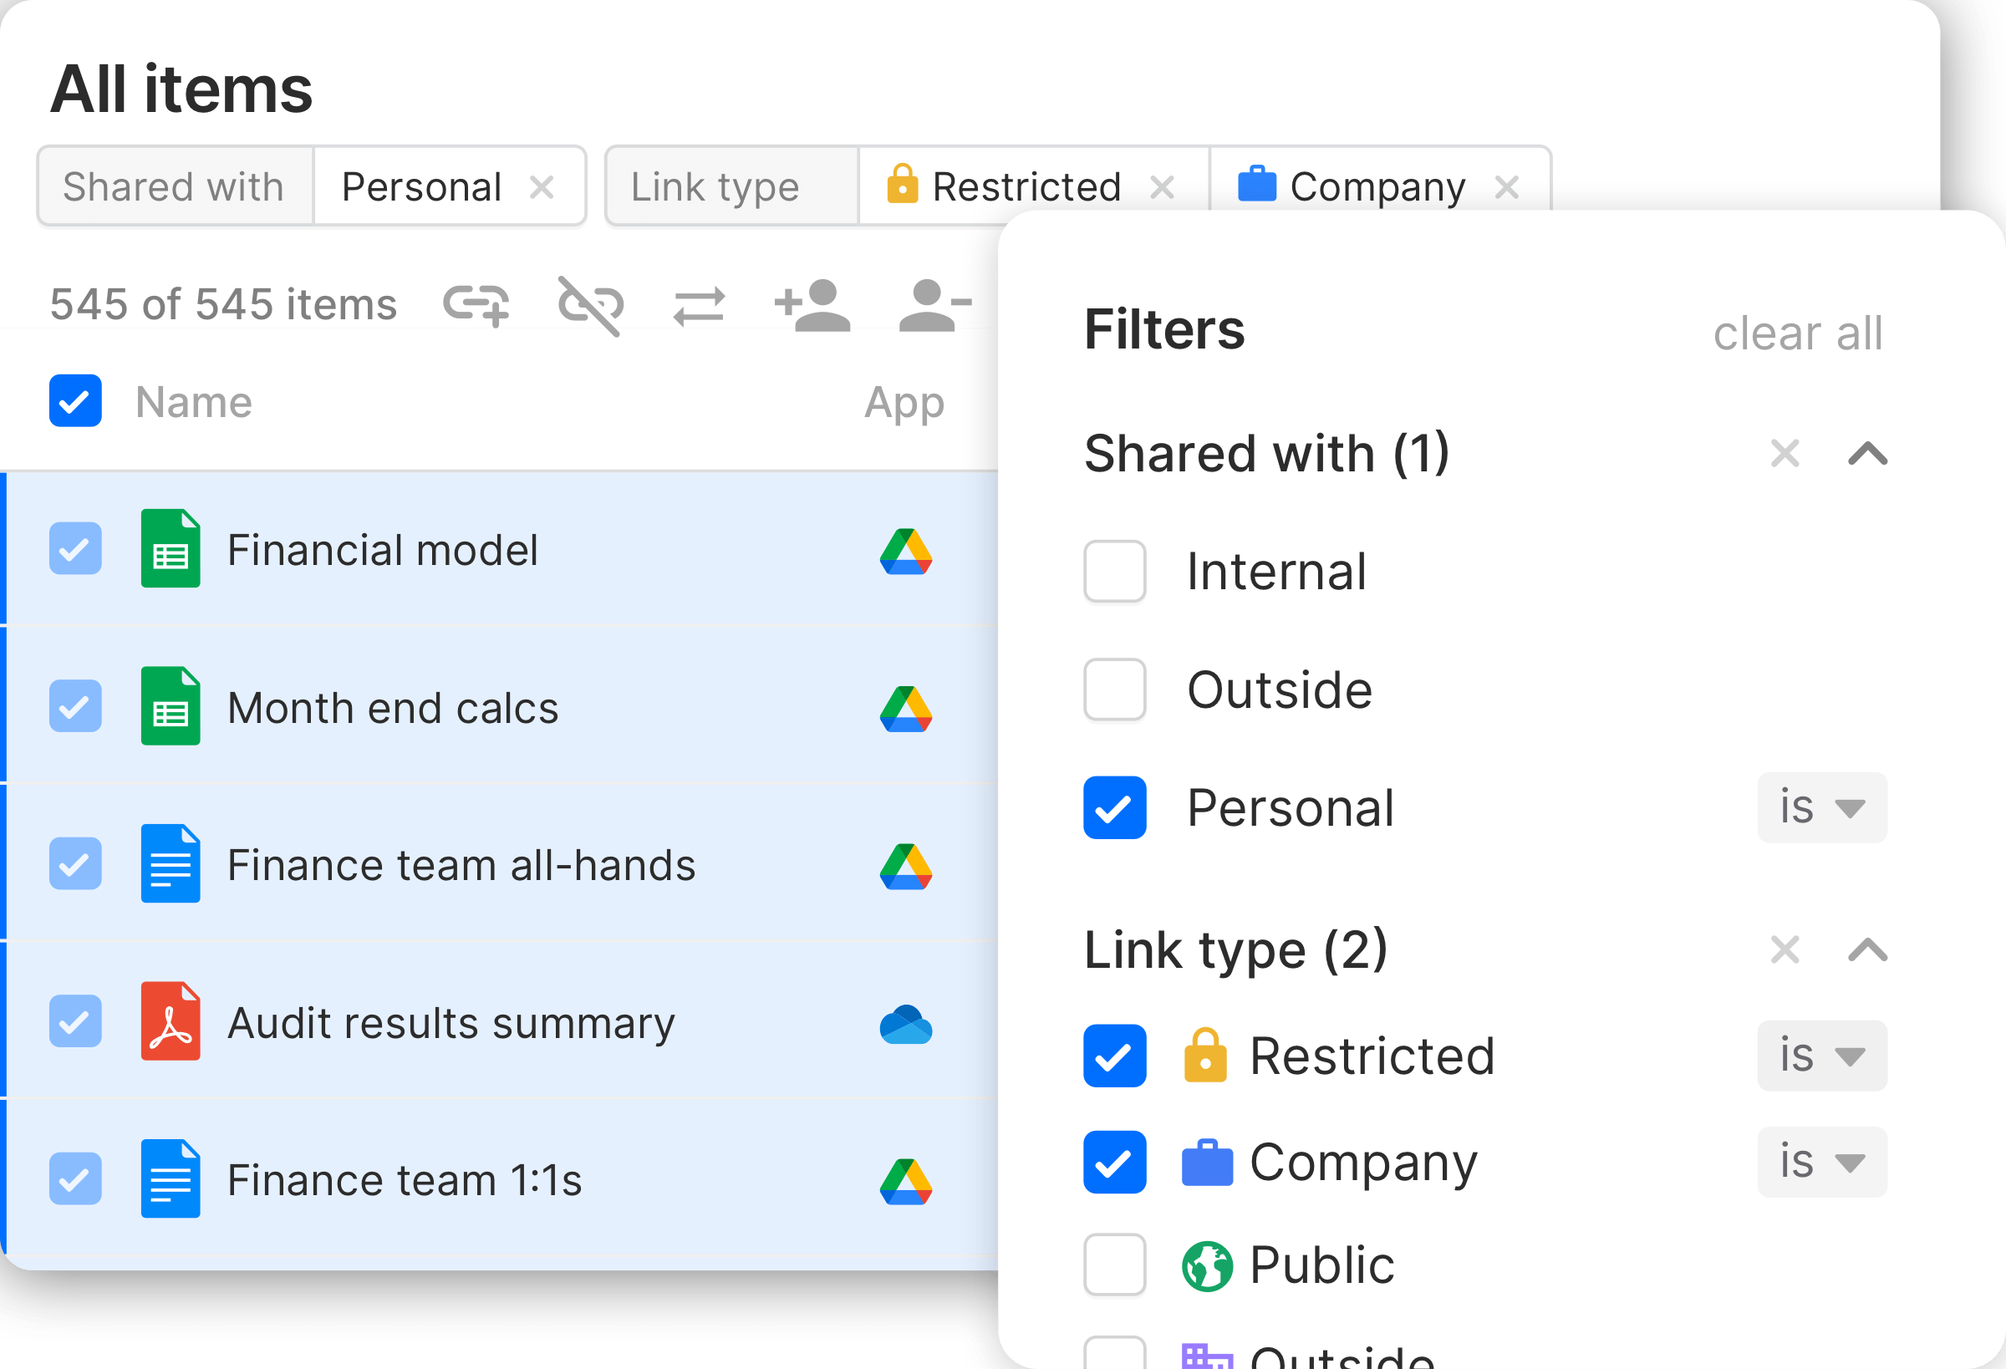Click the Google Sheets icon for Month end calcs
The width and height of the screenshot is (2006, 1369).
[x=169, y=707]
